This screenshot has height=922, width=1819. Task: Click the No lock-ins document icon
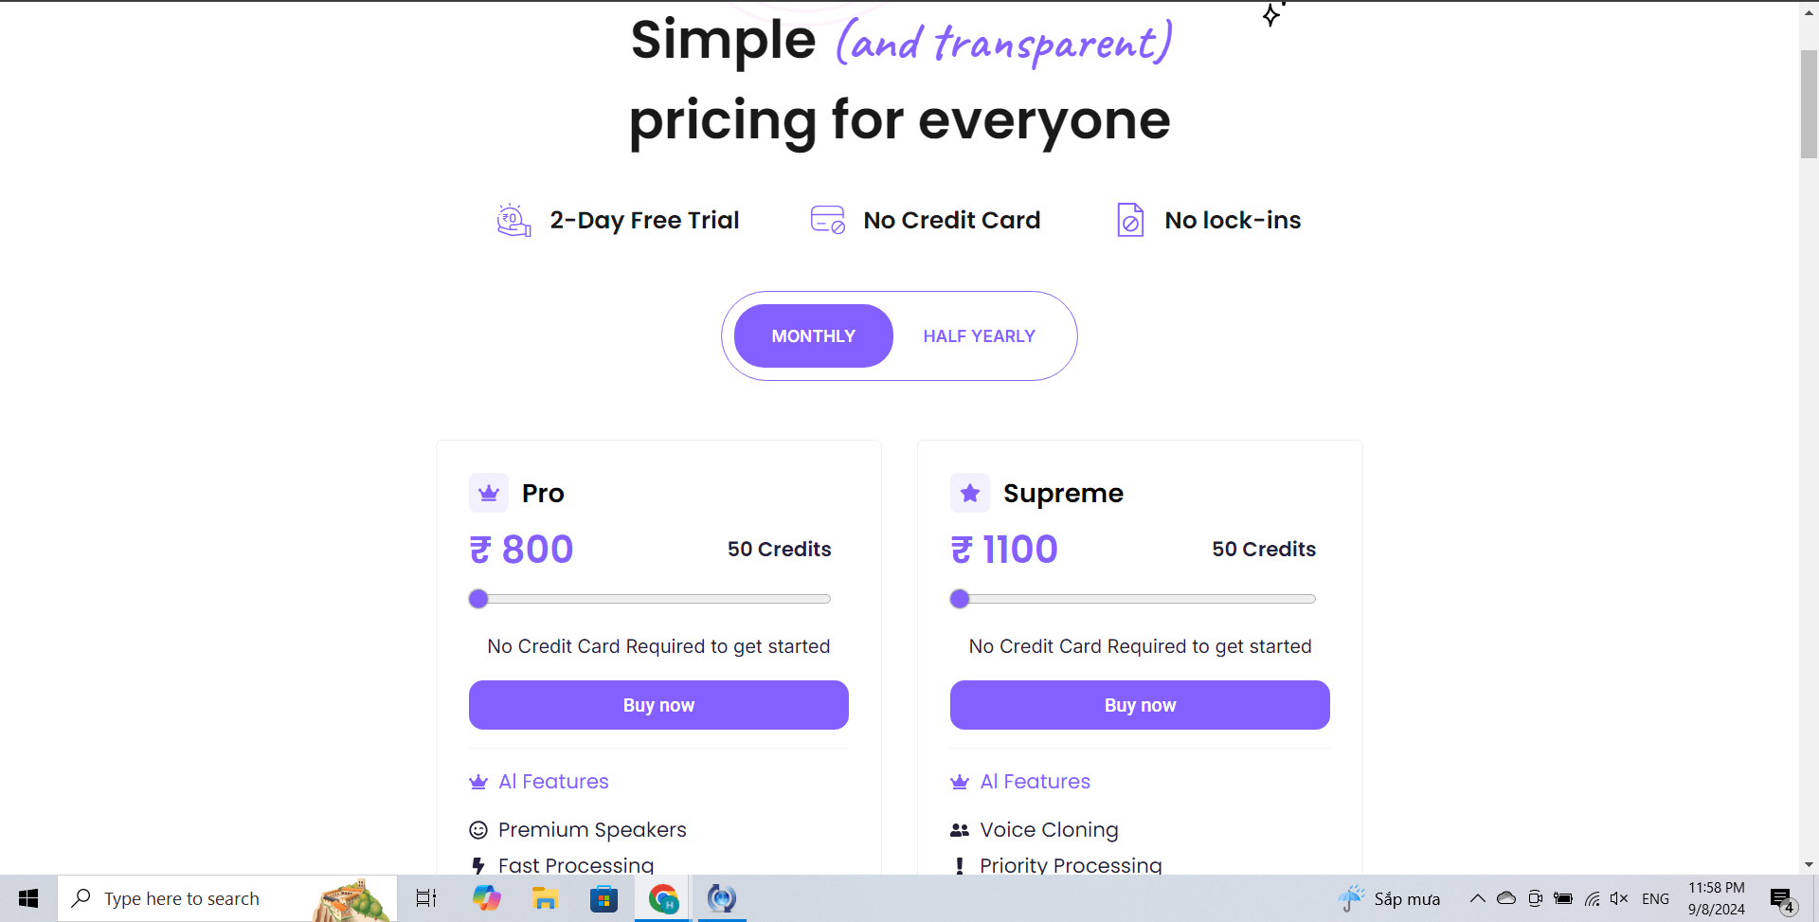[x=1130, y=220]
